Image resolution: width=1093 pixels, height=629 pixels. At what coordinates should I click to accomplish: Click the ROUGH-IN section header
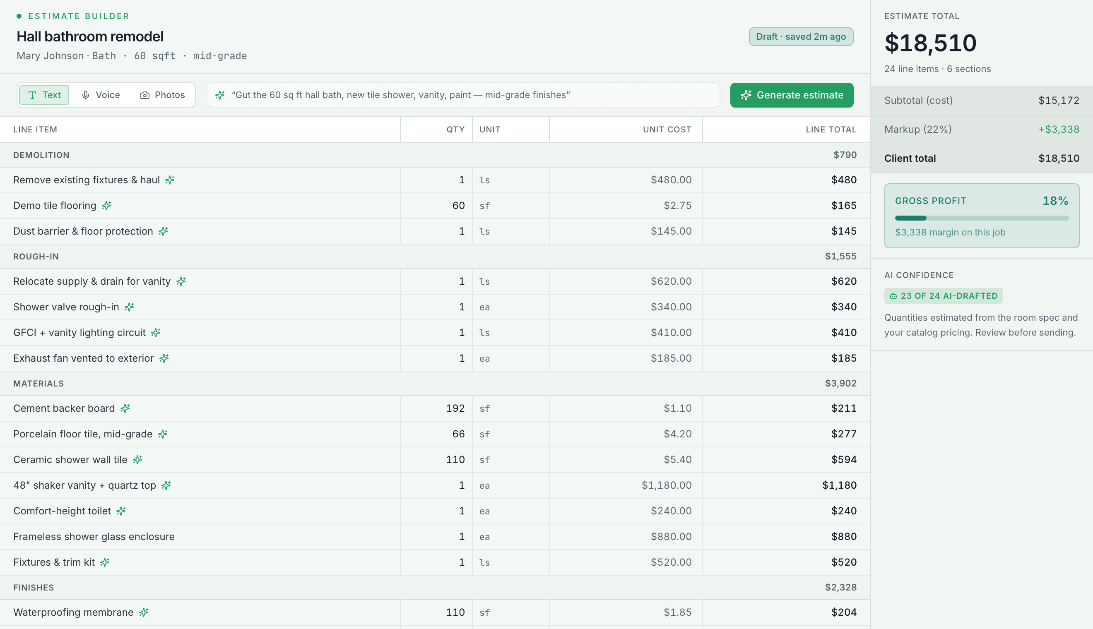[x=435, y=257]
